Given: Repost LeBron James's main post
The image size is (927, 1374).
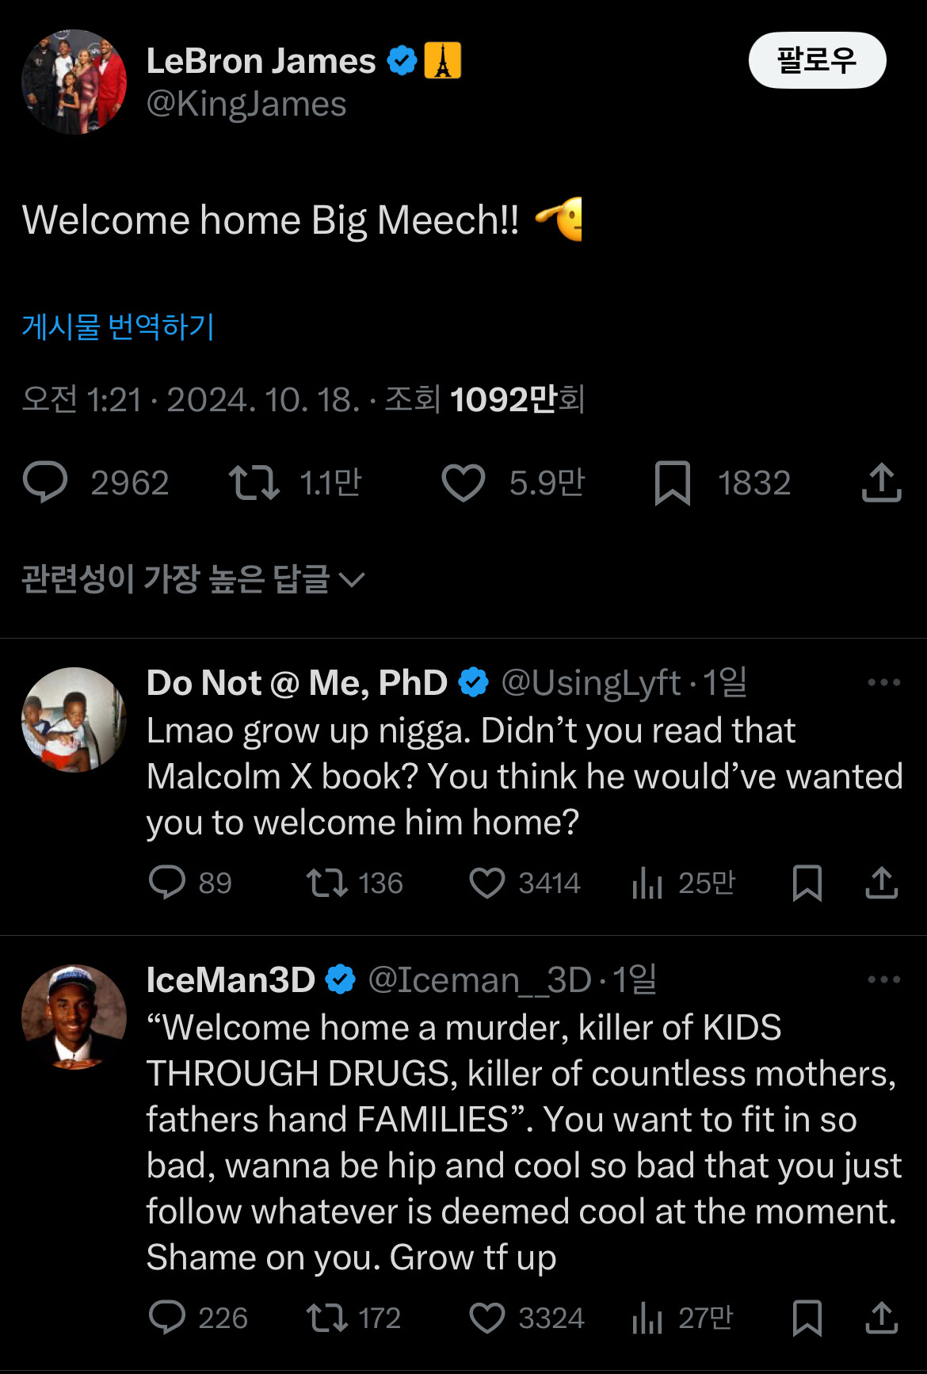Looking at the screenshot, I should point(254,483).
